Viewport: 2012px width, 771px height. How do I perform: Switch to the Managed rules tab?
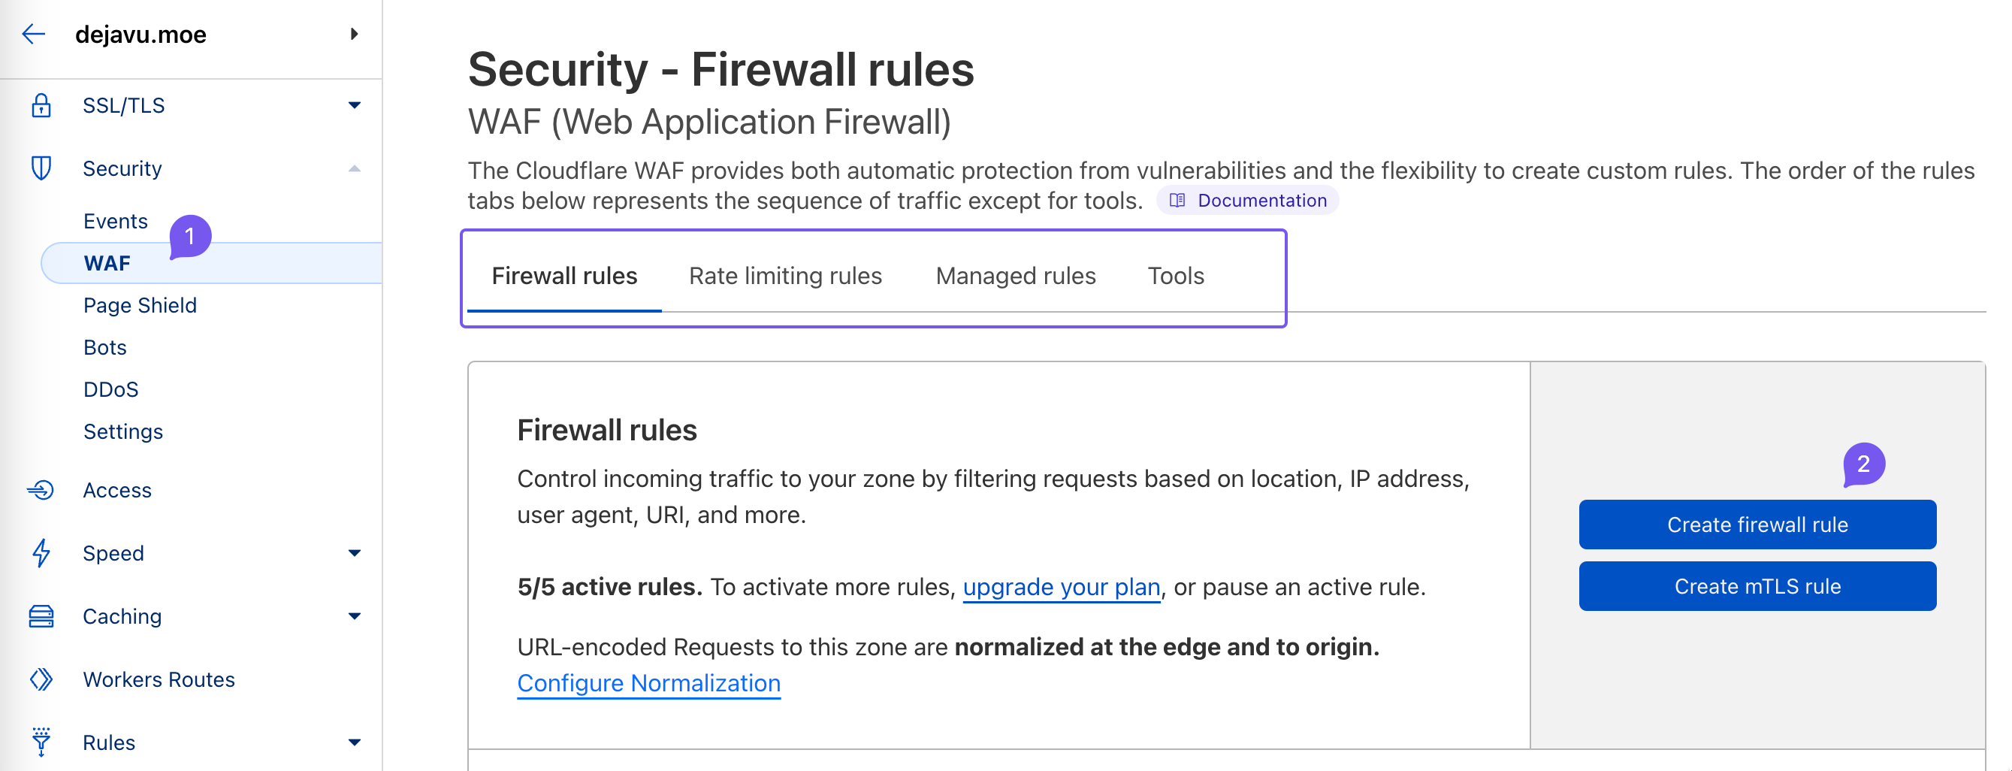1015,276
